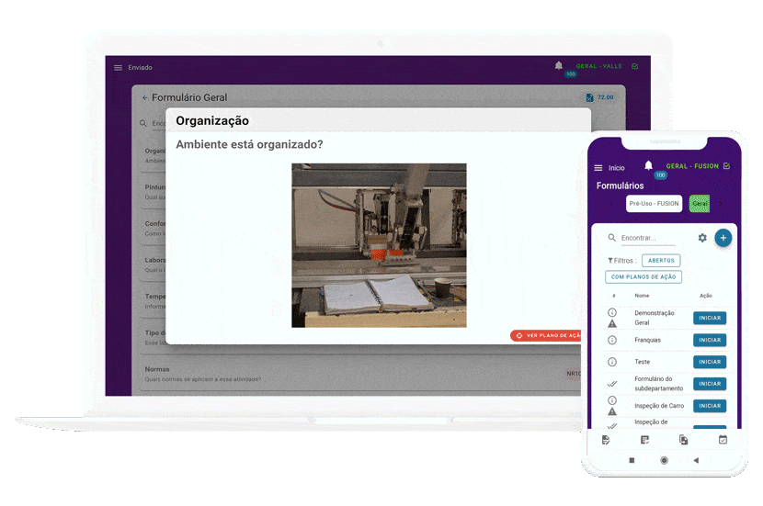Click the Teste form name
This screenshot has width=763, height=506.
643,362
